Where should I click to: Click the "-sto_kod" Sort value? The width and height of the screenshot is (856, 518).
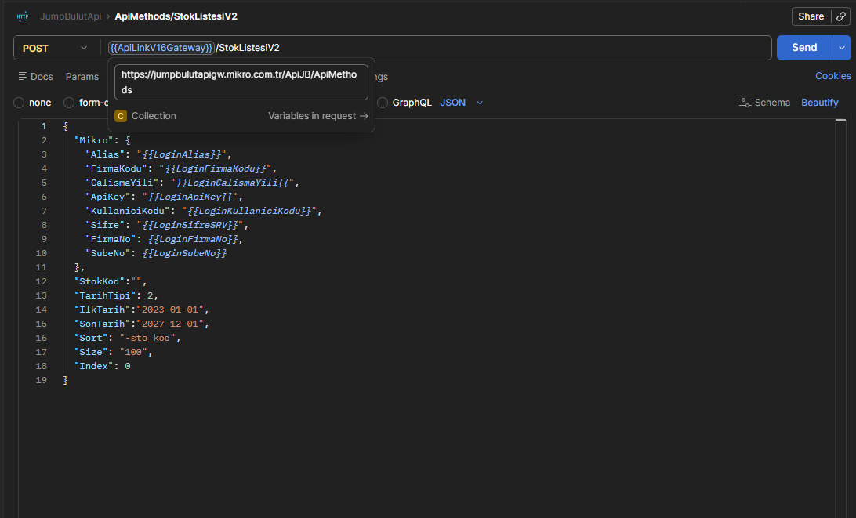click(x=147, y=339)
